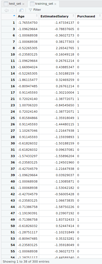
Task: Close the test_set tab
Action: pos(23,4)
